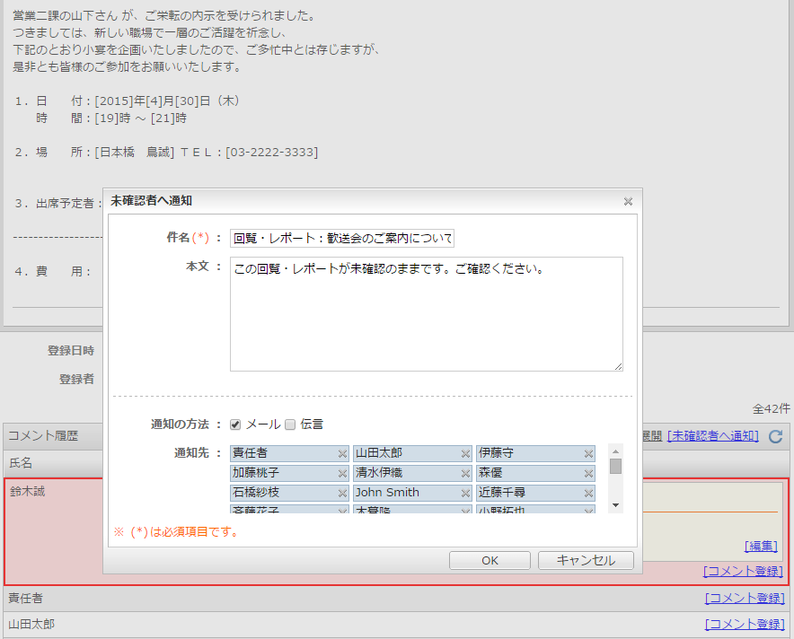Enable the 伝言 notification checkbox

pyautogui.click(x=290, y=425)
